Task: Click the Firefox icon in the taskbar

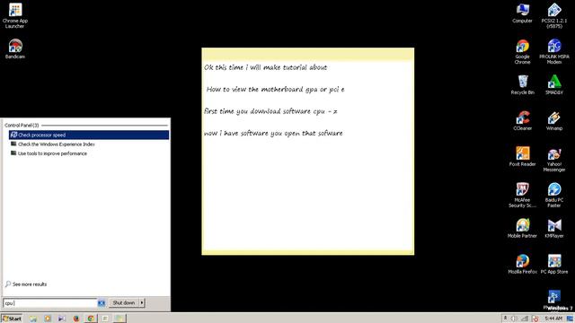Action: point(76,319)
